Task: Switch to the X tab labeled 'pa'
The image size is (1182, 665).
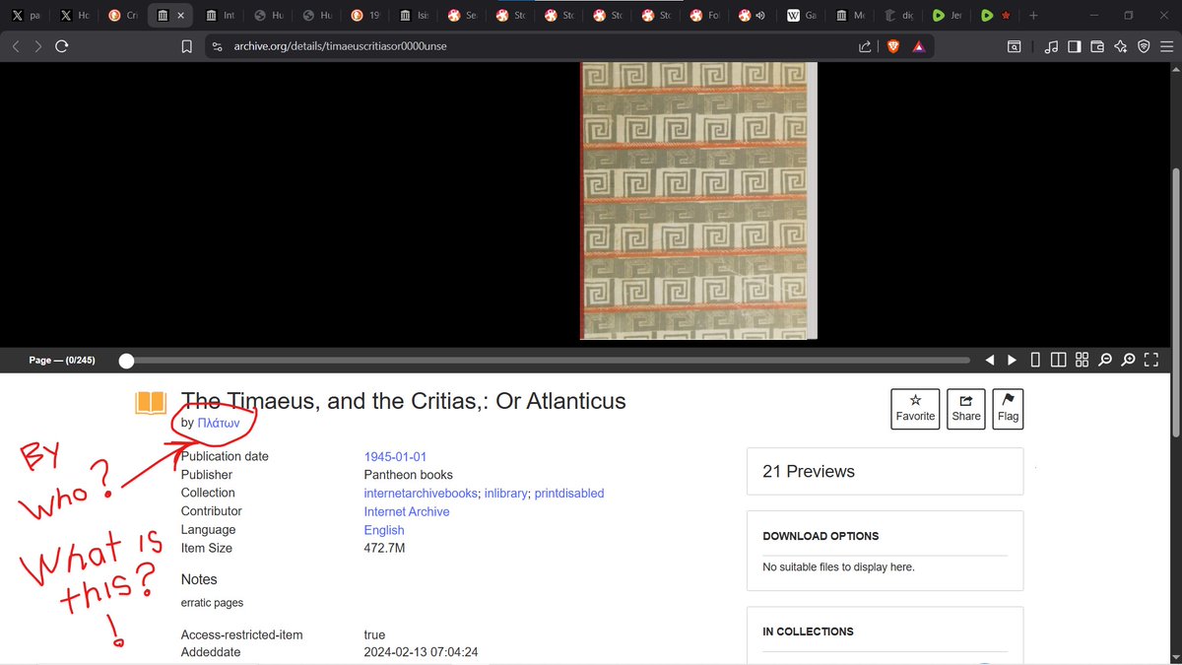Action: (26, 16)
